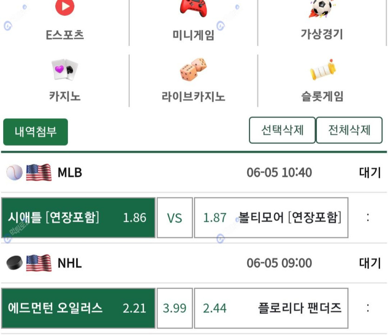Viewport: 388px width, 335px height.
Task: Click the hockey puck icon beside NHL
Action: (14, 263)
